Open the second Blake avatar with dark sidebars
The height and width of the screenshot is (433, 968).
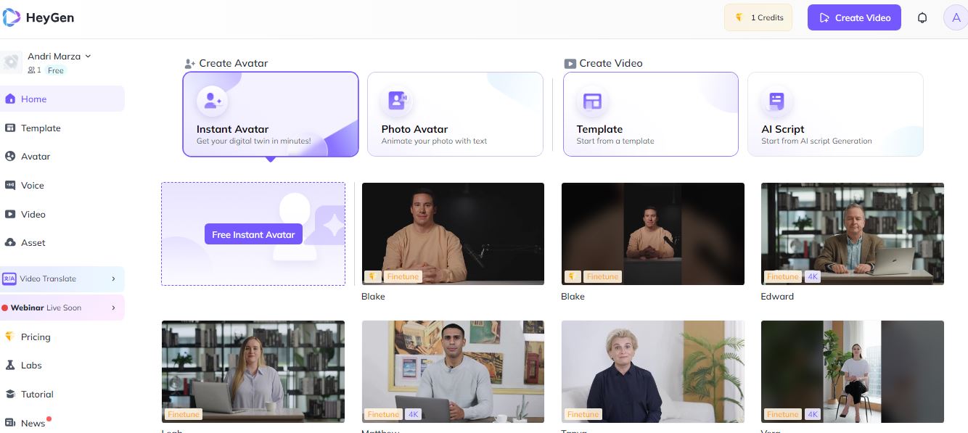[x=653, y=234]
